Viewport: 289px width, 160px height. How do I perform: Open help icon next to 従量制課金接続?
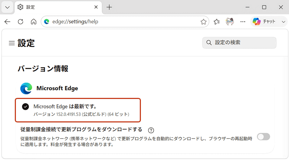click(x=151, y=130)
